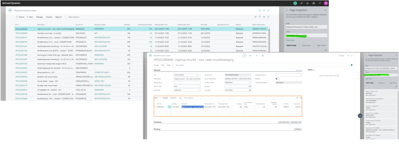Open the Process menu in list action bar

click(49, 17)
